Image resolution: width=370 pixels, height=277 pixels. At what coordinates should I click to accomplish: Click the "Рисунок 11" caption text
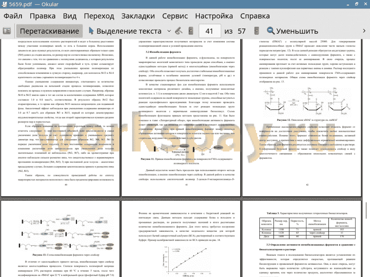186,161
